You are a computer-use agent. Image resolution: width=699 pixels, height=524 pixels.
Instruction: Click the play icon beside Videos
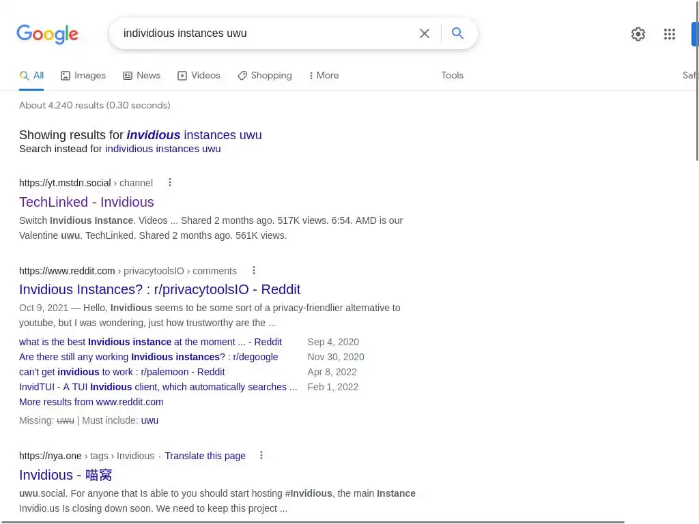coord(182,76)
